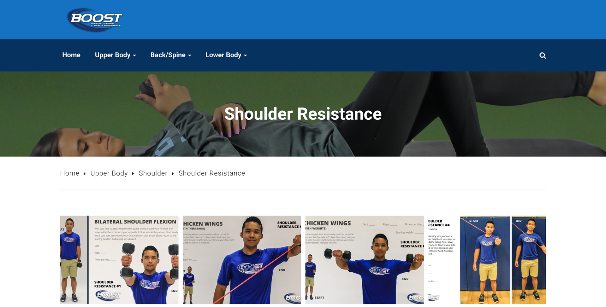Click the Boost Physical Therapy logo

95,20
